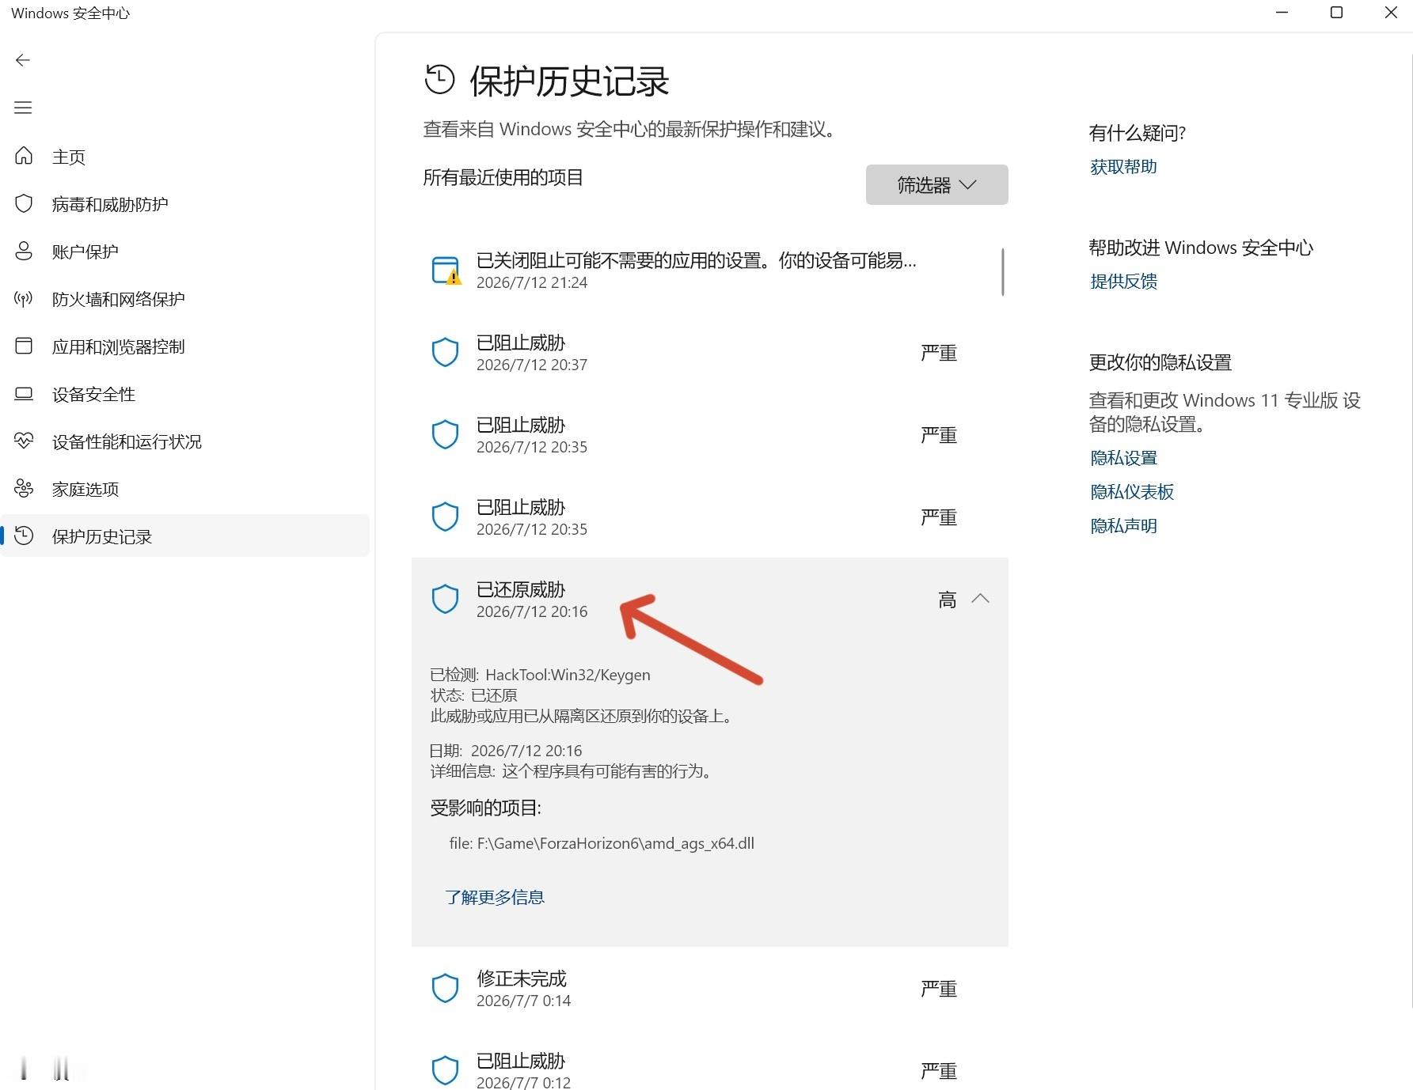This screenshot has height=1090, width=1413.
Task: Expand the 修正未完成 2026/7/7 0:14 entry
Action: tap(709, 989)
